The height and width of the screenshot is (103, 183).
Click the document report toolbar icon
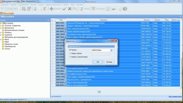108,9
